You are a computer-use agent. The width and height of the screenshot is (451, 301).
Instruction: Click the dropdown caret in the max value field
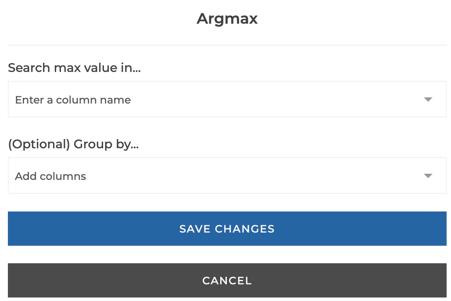pos(428,99)
